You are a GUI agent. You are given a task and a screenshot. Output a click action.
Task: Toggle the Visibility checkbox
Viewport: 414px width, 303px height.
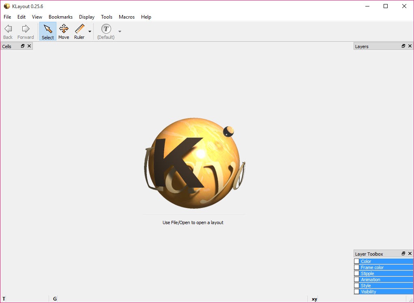pyautogui.click(x=357, y=291)
